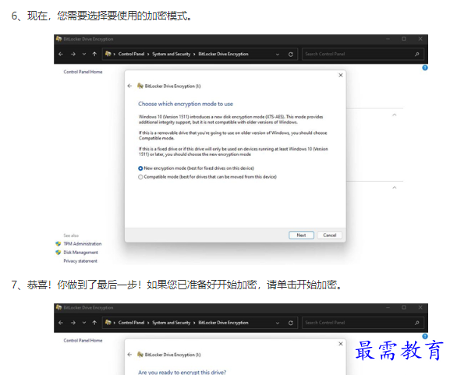Image resolution: width=450 pixels, height=375 pixels.
Task: Click Control Panel breadcrumb in first window
Action: 131,54
